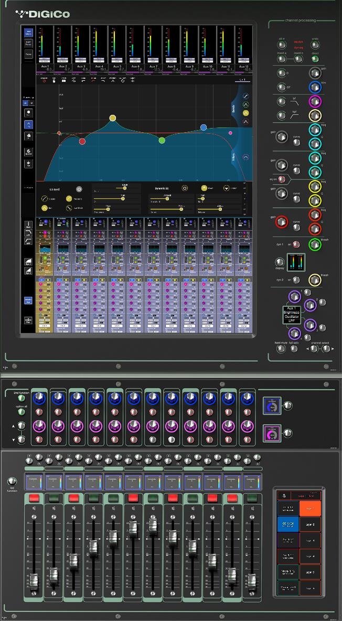342x621 pixels.
Task: Open the Filters tab on EQ graph
Action: (x=233, y=158)
